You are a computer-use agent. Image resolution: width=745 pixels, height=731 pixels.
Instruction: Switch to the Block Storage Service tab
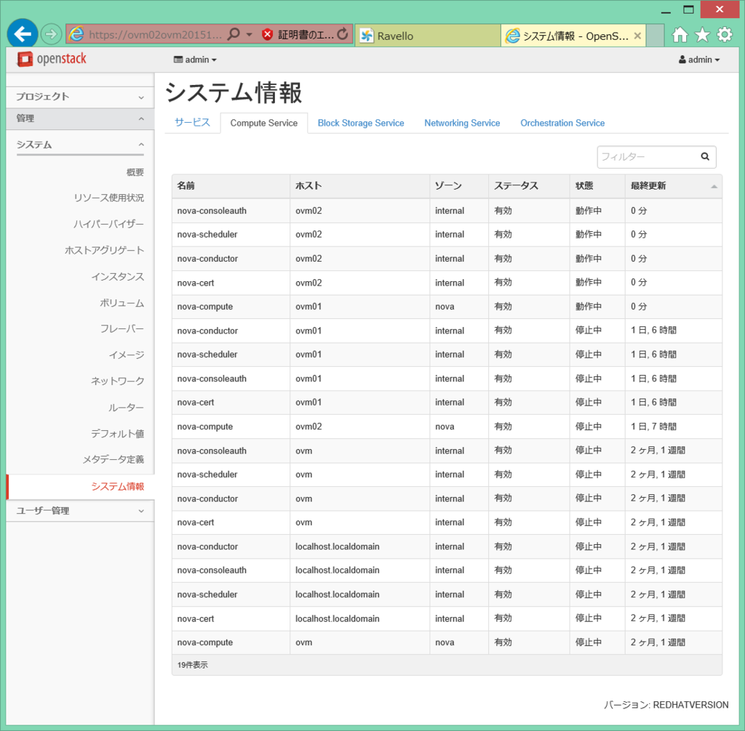[x=361, y=123]
